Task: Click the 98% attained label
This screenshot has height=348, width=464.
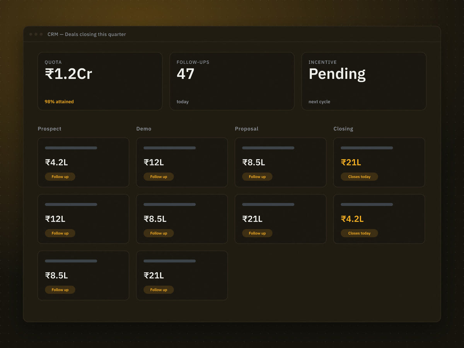Action: (x=59, y=102)
